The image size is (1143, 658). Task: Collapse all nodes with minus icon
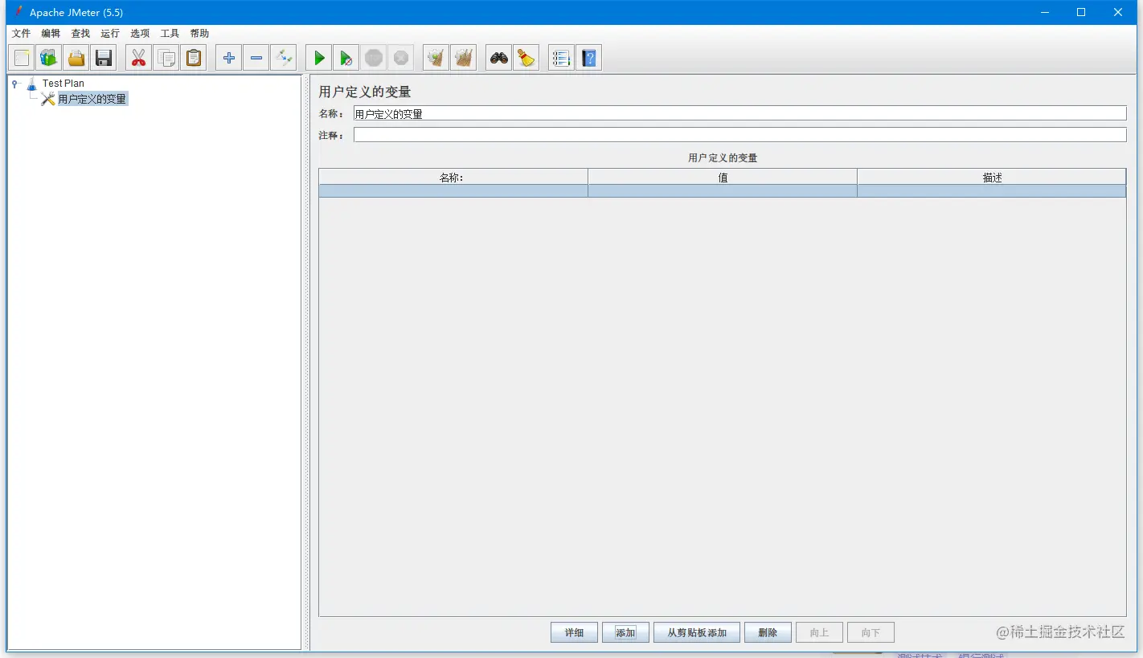tap(256, 58)
